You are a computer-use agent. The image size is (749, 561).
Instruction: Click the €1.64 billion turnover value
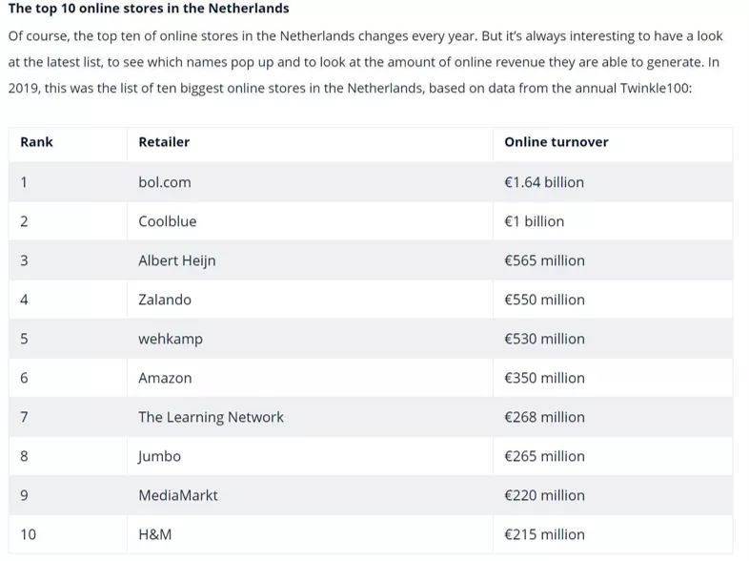coord(544,182)
